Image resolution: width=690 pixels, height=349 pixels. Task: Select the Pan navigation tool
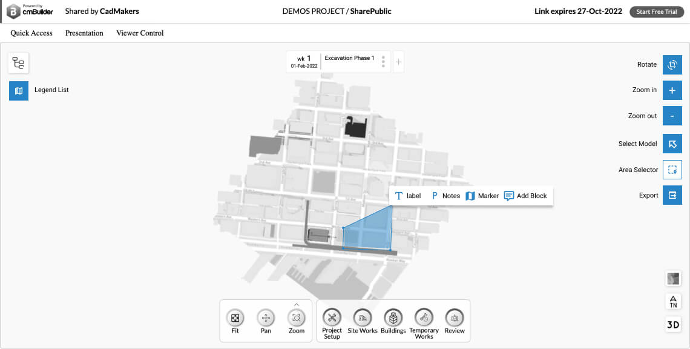(266, 317)
